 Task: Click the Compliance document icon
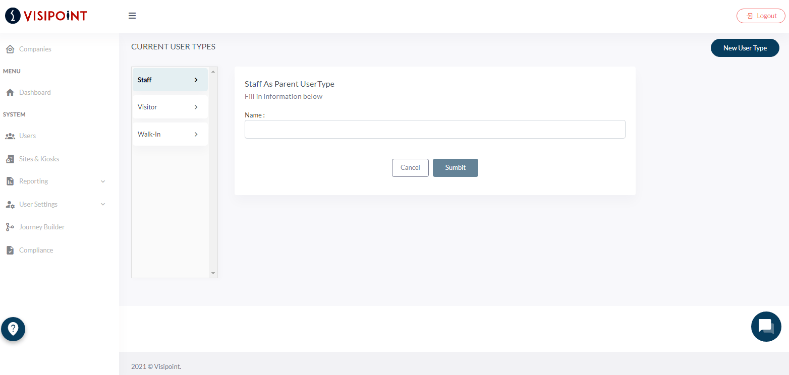click(10, 250)
